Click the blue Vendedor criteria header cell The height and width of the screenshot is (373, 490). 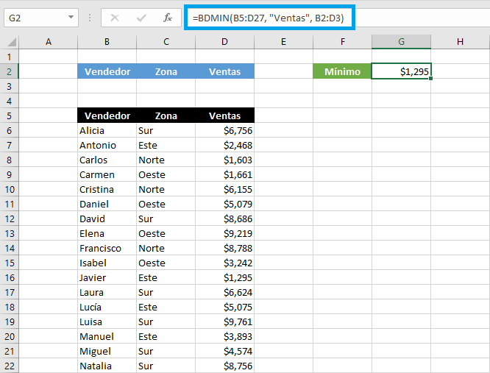[x=107, y=71]
